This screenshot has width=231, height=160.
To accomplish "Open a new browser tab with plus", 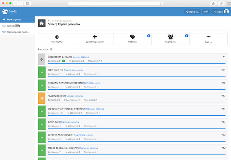I will (x=229, y=5).
